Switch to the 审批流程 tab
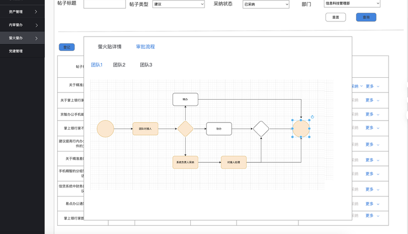408x234 pixels. coord(145,47)
